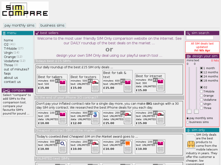Screen dimensions: 221x165
Task: Open Vodafone (12) menu link
Action: point(15,61)
